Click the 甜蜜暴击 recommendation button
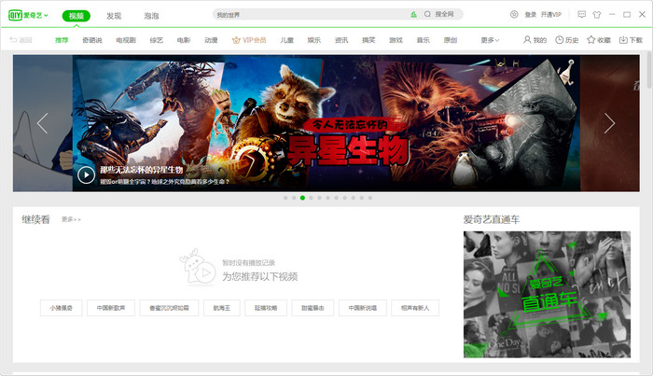The width and height of the screenshot is (653, 376). [313, 308]
